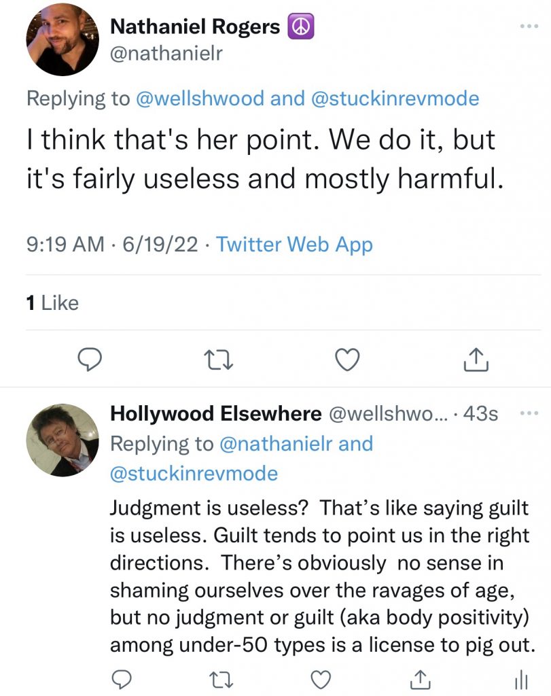The height and width of the screenshot is (696, 551).
Task: Open the @wellshwood mention link
Action: pyautogui.click(x=200, y=99)
